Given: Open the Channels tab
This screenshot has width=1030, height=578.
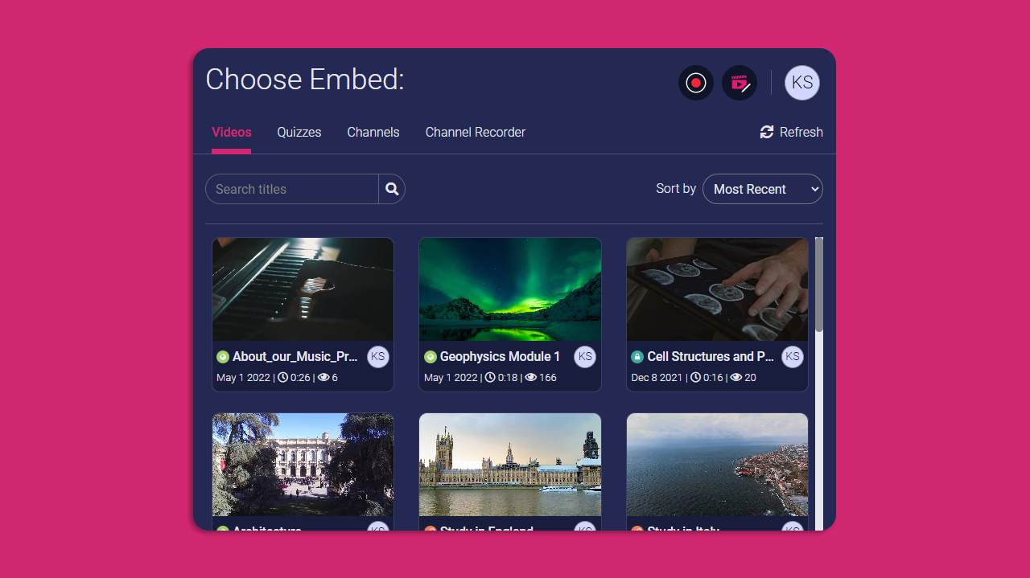Looking at the screenshot, I should coord(373,132).
